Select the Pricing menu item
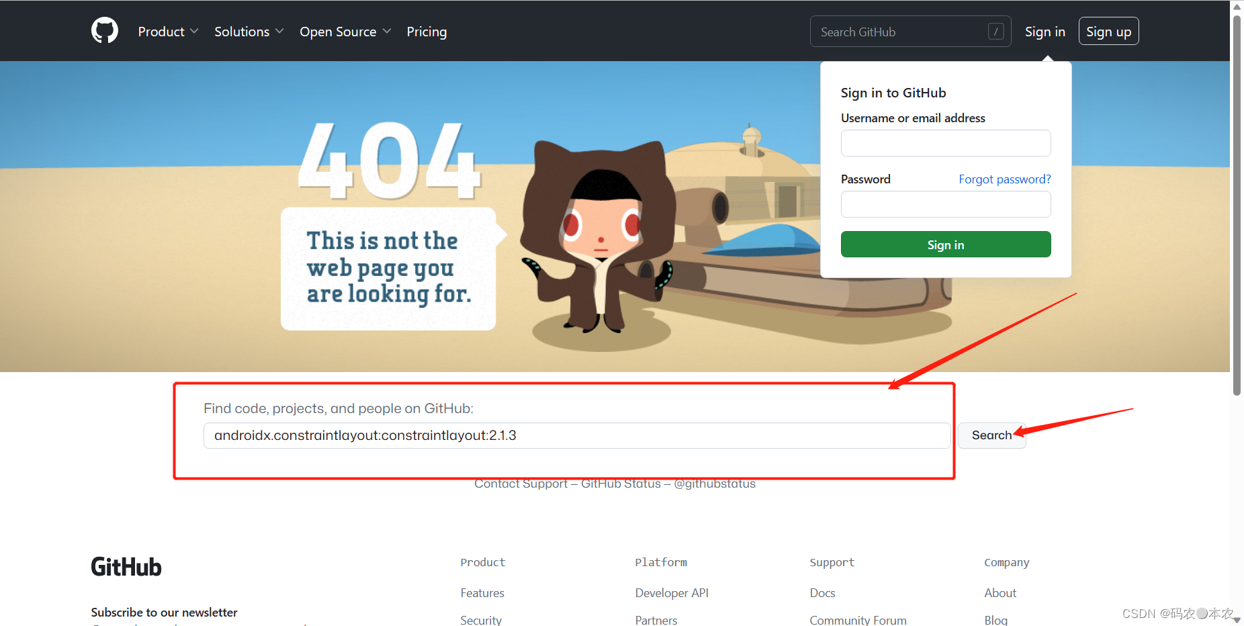The width and height of the screenshot is (1244, 626). point(427,31)
